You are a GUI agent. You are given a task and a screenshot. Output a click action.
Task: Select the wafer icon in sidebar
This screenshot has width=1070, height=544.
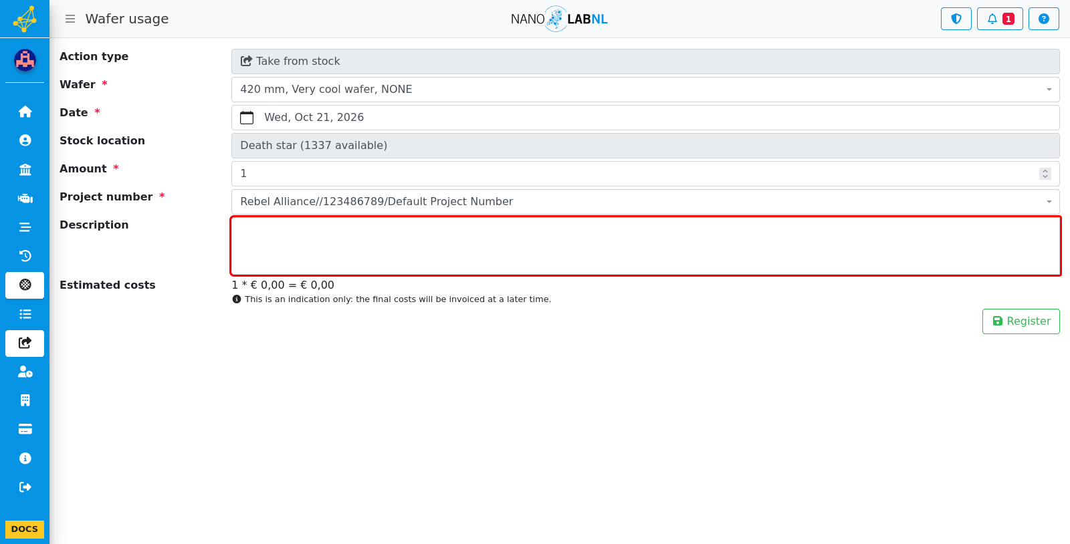pyautogui.click(x=25, y=285)
